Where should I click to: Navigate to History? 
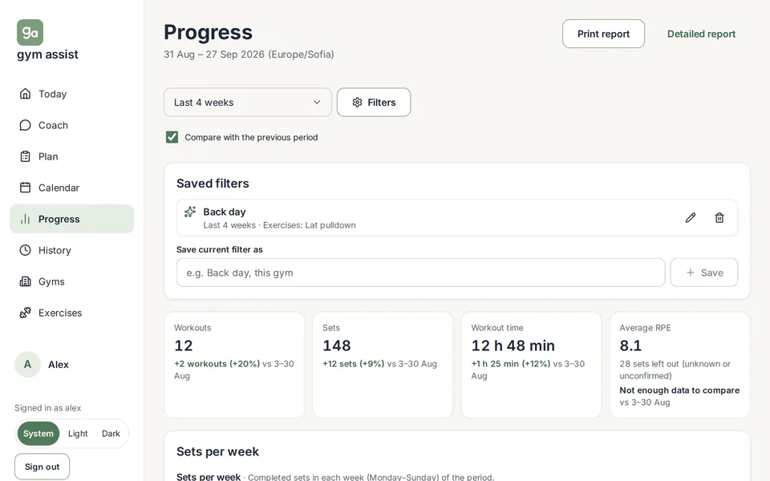pos(71,250)
